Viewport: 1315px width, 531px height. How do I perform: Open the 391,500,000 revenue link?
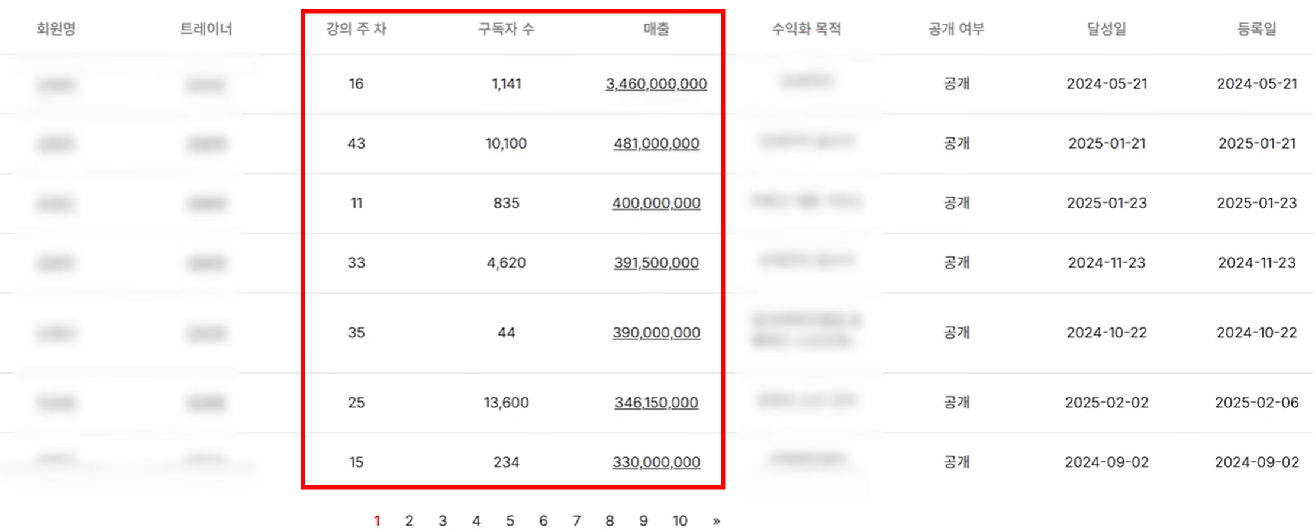(x=656, y=262)
